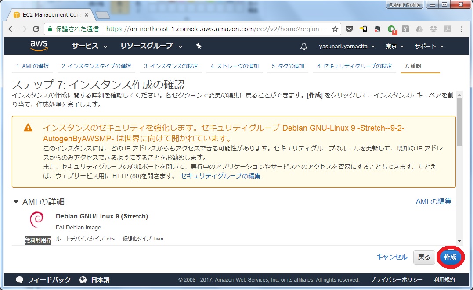Go to step 5. タグの追加
Image resolution: width=473 pixels, height=290 pixels.
(x=288, y=66)
